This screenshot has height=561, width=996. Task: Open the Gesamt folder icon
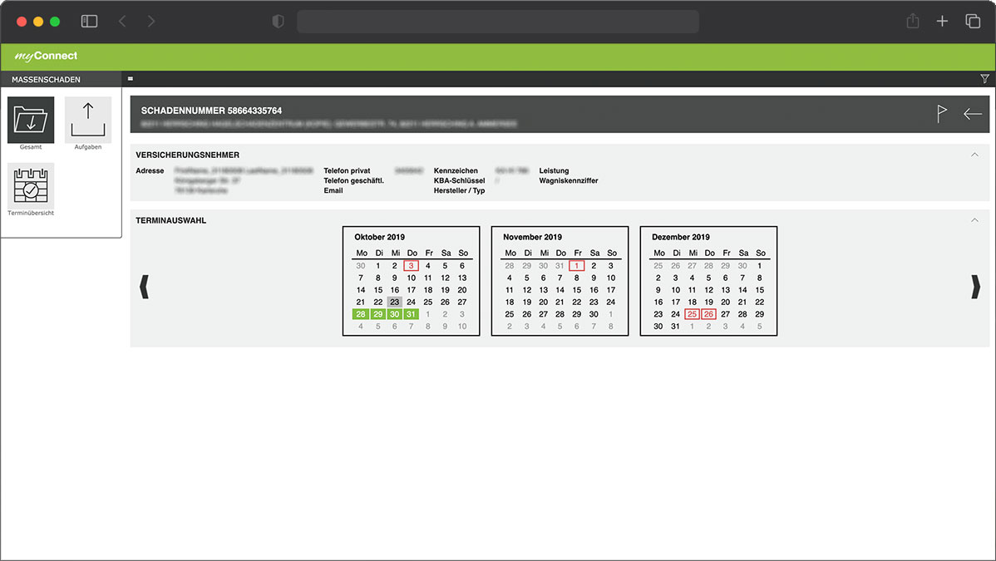click(31, 121)
